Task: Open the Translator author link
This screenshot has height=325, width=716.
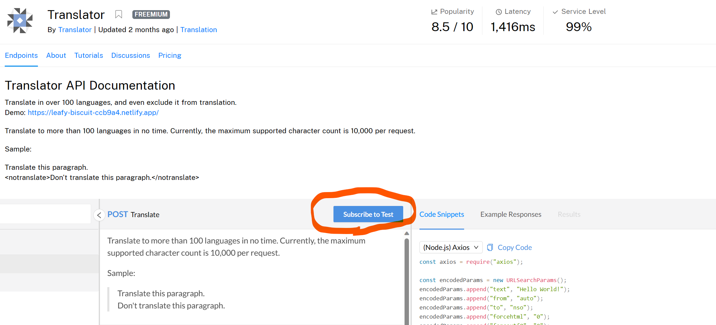Action: click(75, 30)
